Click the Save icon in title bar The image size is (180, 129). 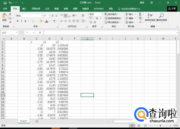(5, 3)
